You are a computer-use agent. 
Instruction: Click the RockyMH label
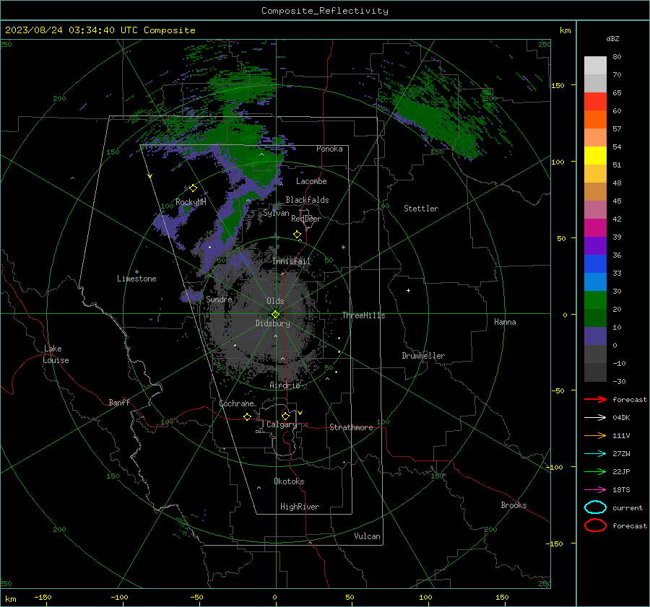[x=191, y=202]
